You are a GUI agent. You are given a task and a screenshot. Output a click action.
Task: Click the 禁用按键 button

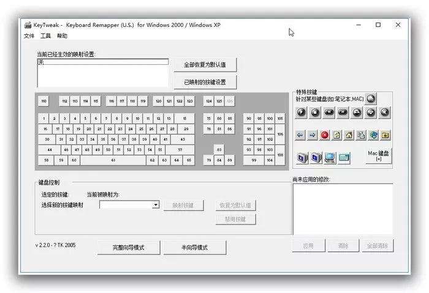pyautogui.click(x=235, y=219)
